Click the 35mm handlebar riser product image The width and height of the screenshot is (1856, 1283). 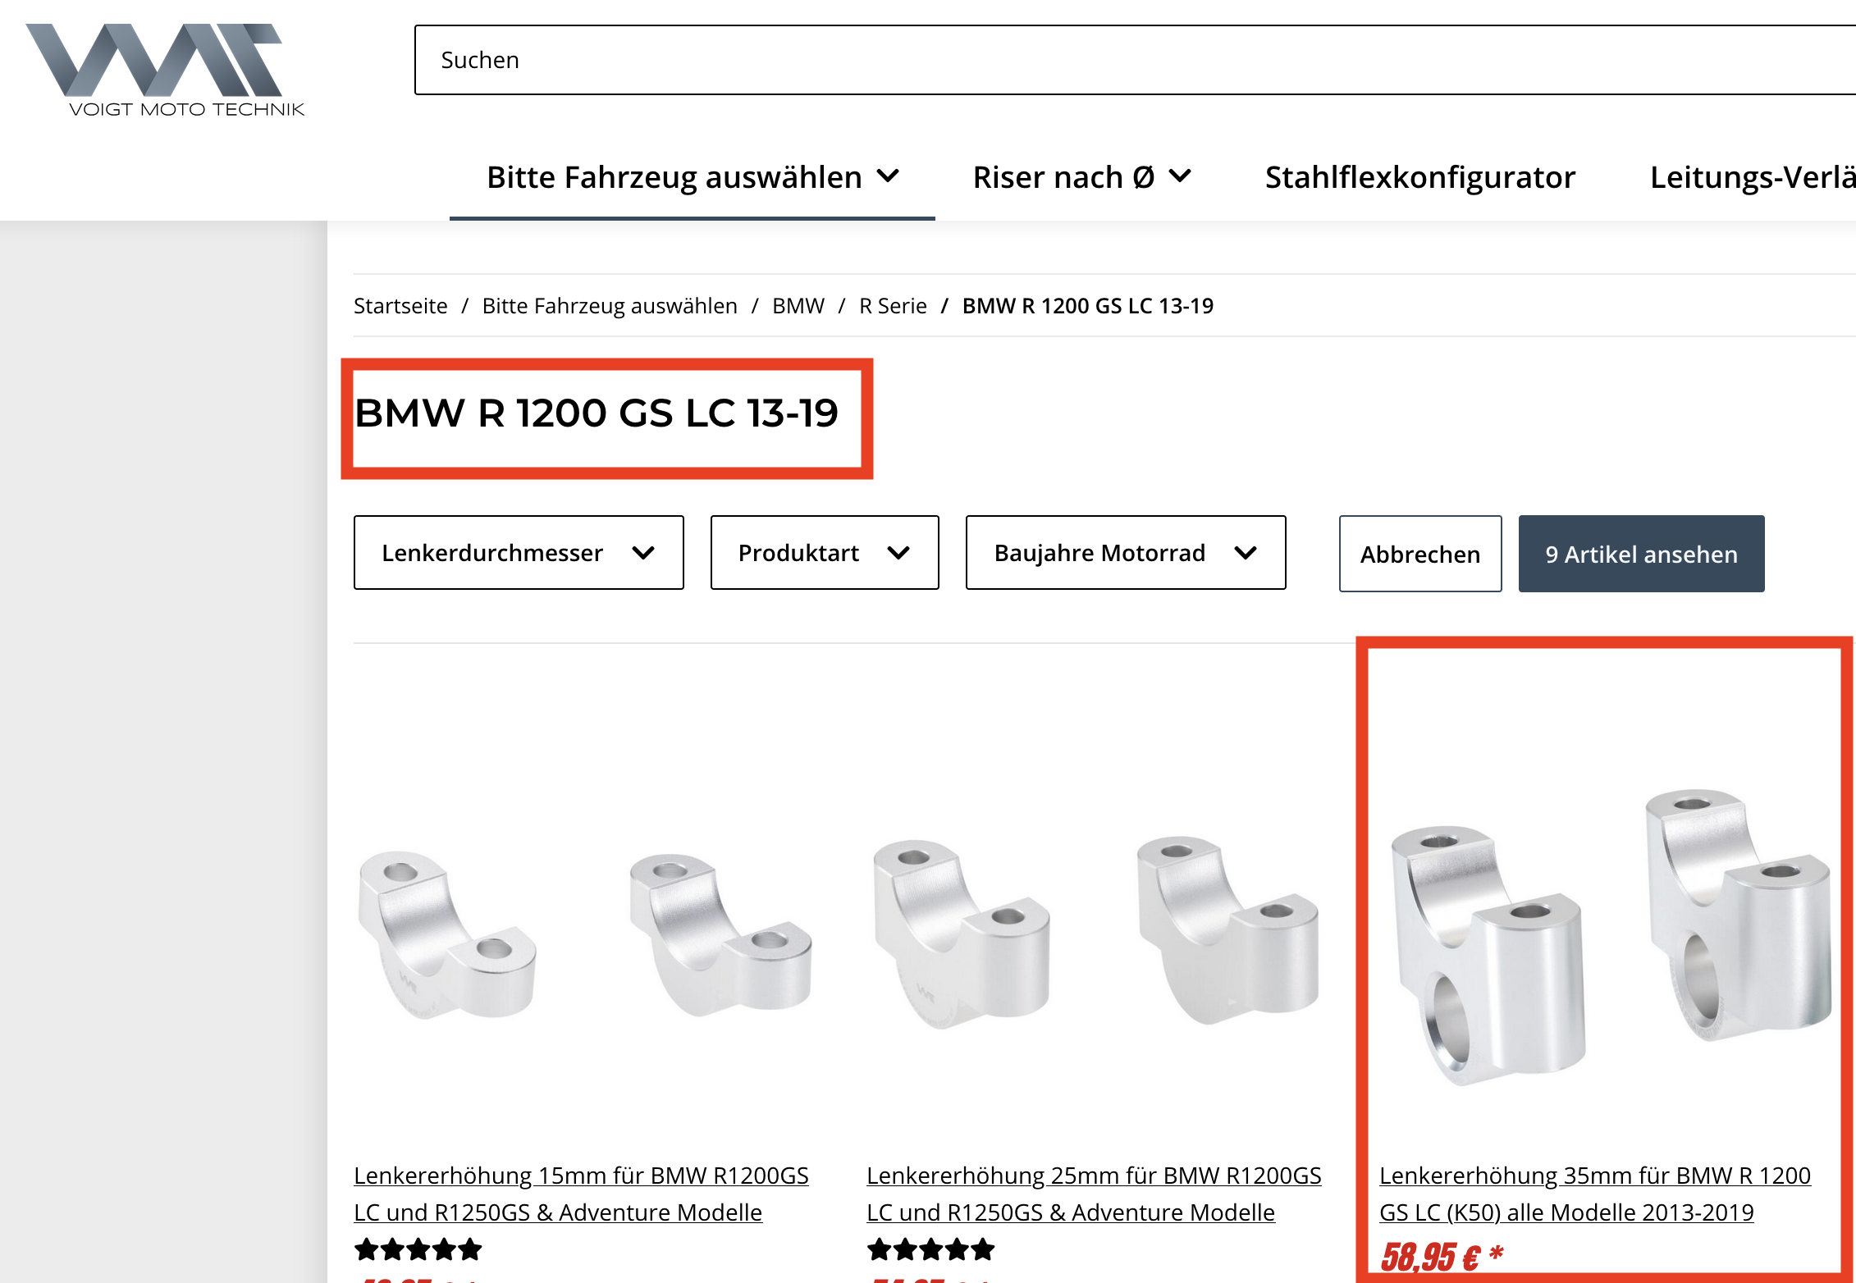(x=1609, y=936)
